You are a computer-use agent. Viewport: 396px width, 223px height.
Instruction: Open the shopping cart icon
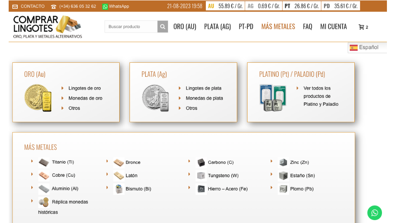(361, 27)
